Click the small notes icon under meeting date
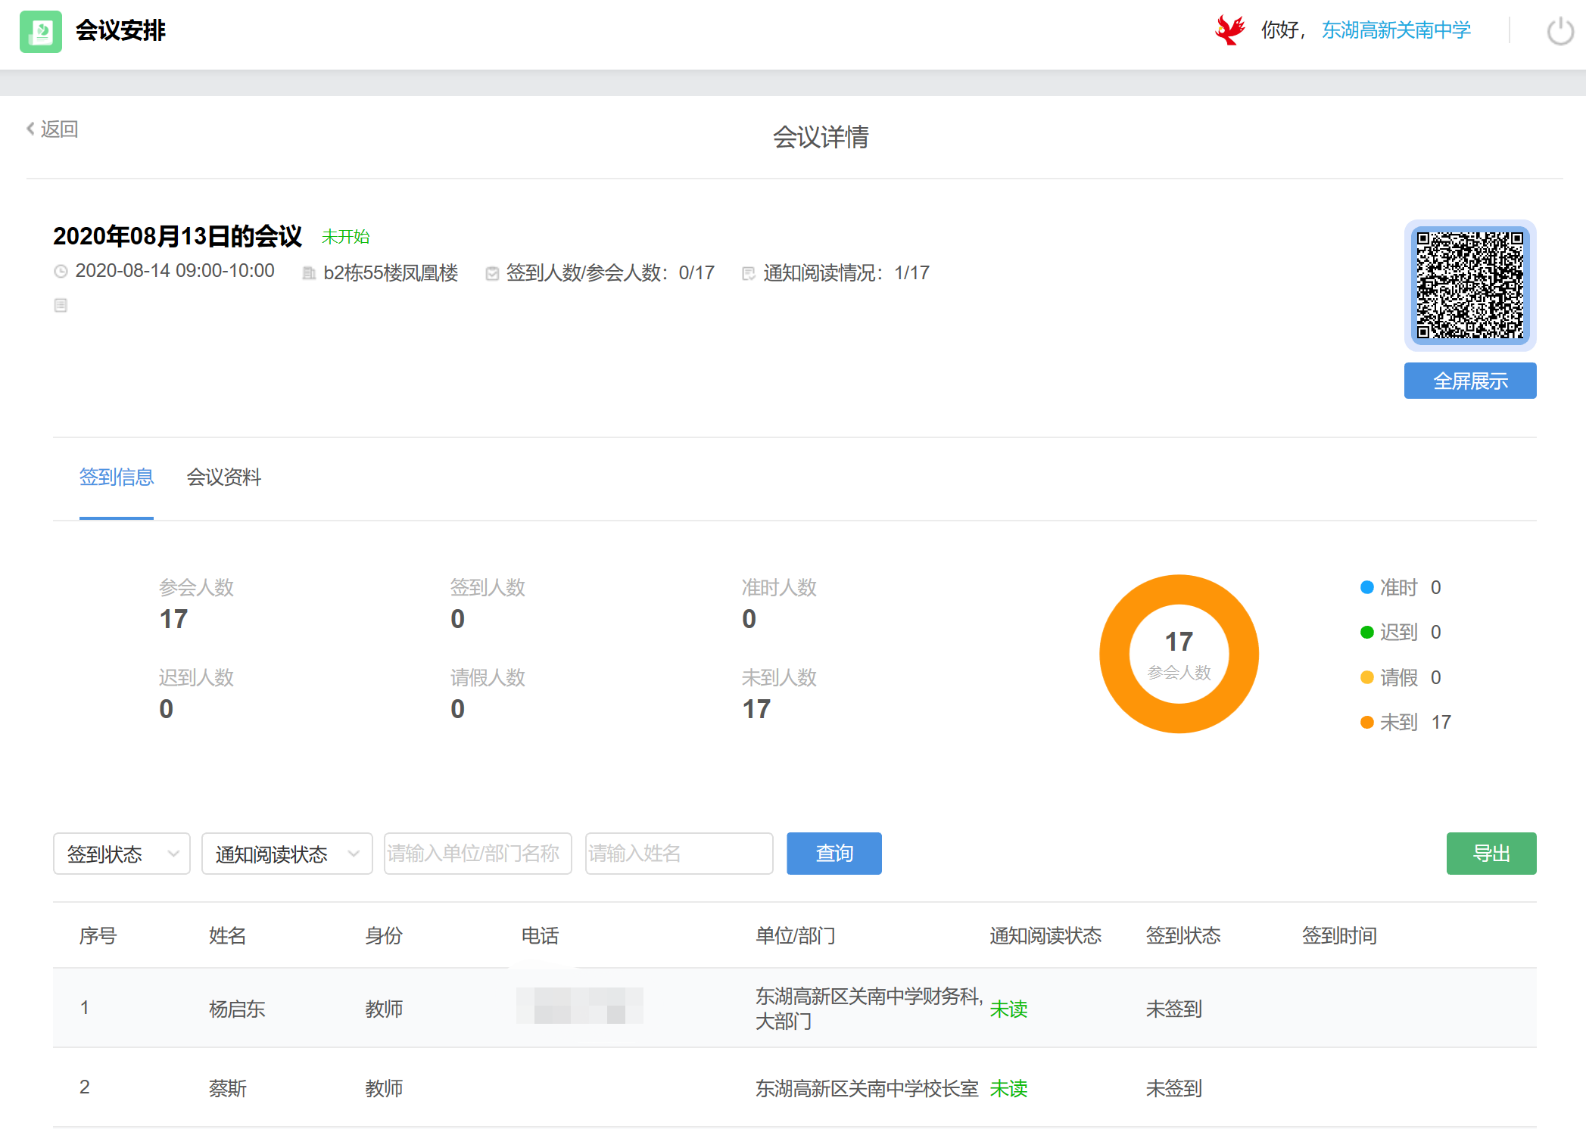The width and height of the screenshot is (1586, 1129). [x=61, y=305]
